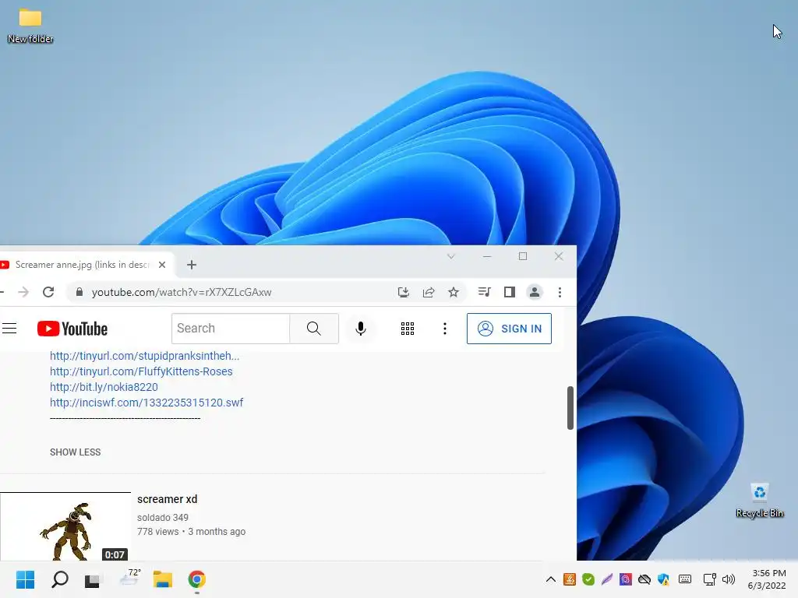This screenshot has width=798, height=598.
Task: Open bit.ly nokia8220 link
Action: coord(104,387)
